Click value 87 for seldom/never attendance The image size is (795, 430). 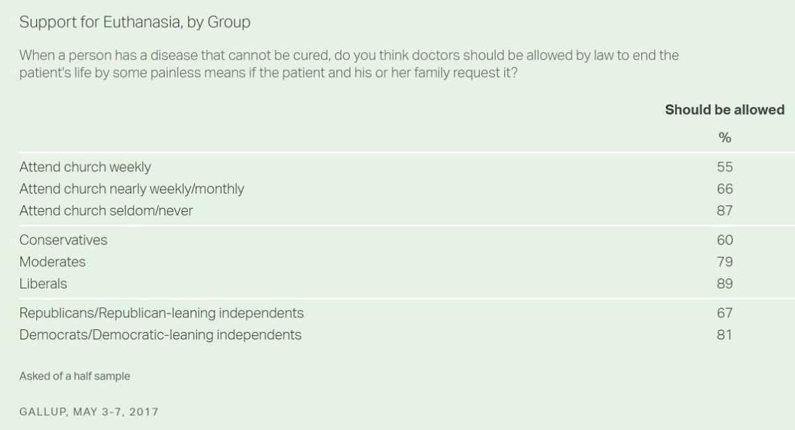(x=725, y=211)
